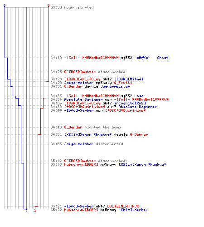Select Q_Bender deagle kill at 34:31

(x=90, y=86)
